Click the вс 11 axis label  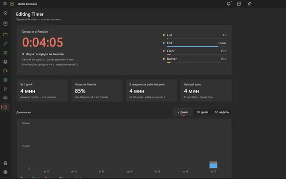(46, 172)
